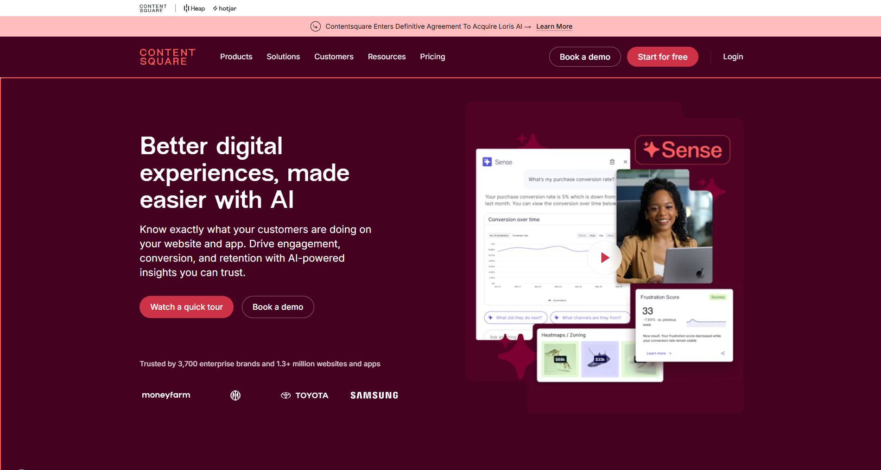Click the Heatmaps / Zoning shoe thumbnail
Screen dimensions: 881x470
pos(600,359)
